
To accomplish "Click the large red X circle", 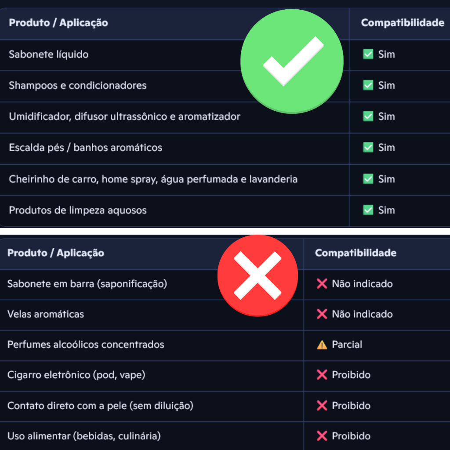I will pos(258,276).
